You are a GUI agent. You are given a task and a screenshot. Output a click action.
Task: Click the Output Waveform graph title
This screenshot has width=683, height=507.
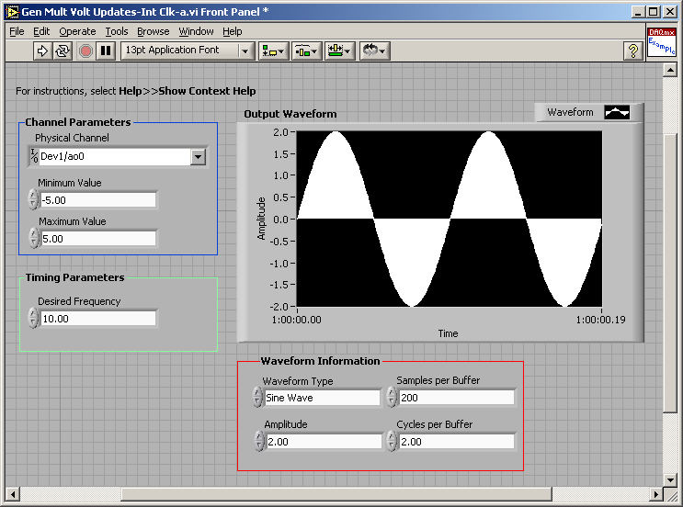click(290, 114)
